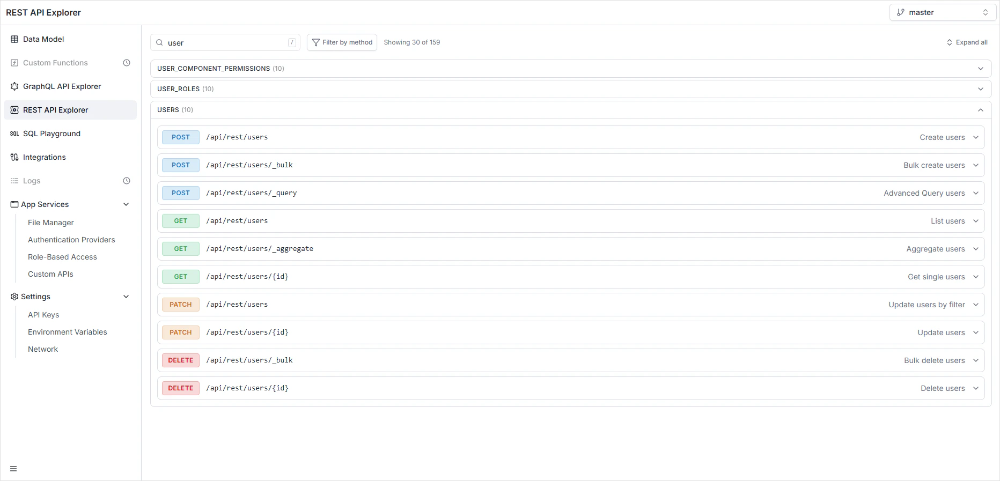Click GET badge for /api/rest/users/_aggregate
Image resolution: width=1000 pixels, height=481 pixels.
coord(181,249)
